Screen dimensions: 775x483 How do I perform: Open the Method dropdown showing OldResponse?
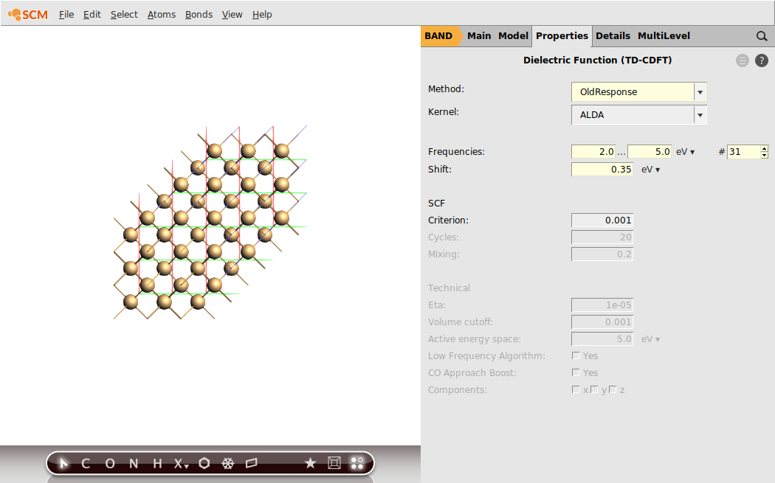point(699,91)
